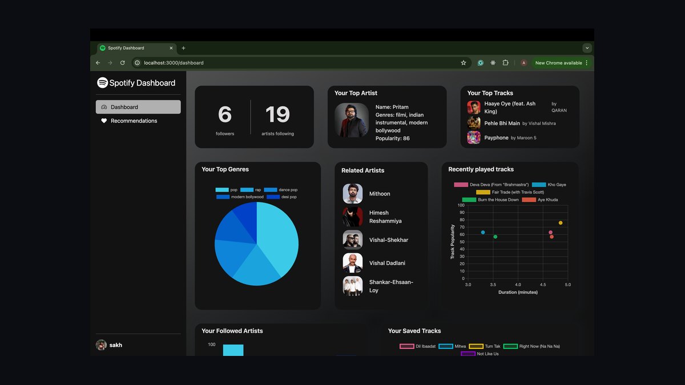
Task: Toggle the modern bollywood legend item
Action: 240,197
